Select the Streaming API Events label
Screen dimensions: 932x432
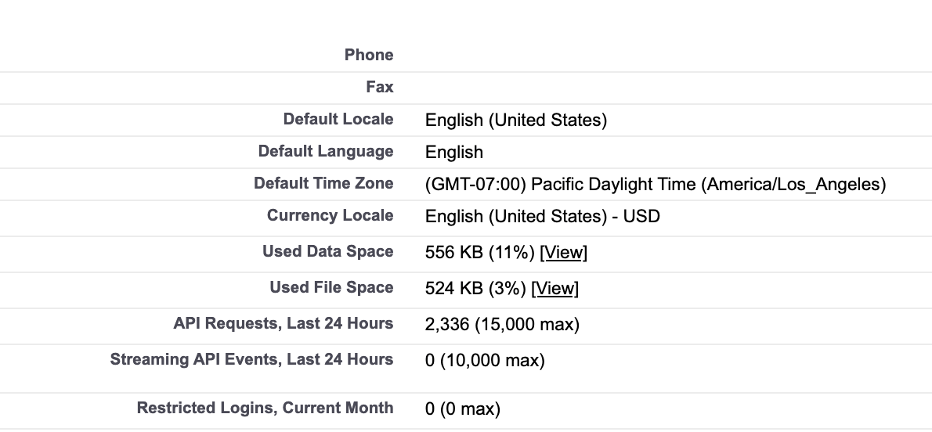pyautogui.click(x=251, y=359)
